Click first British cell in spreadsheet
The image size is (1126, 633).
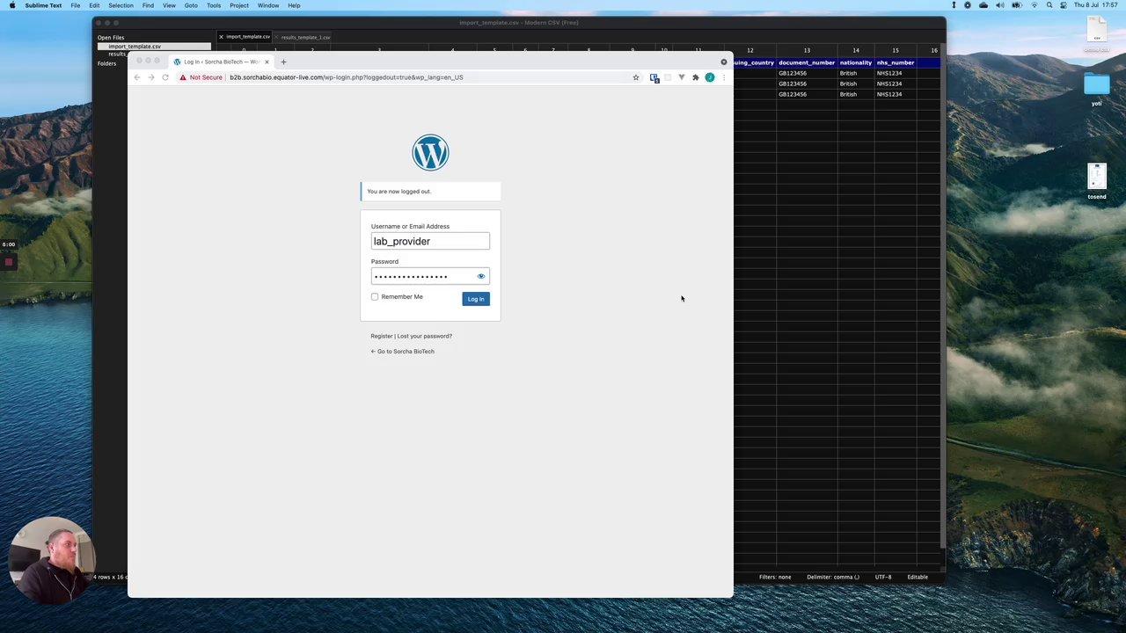(855, 73)
